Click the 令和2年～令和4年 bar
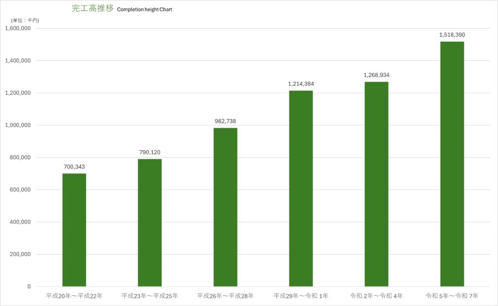The height and width of the screenshot is (306, 498). pos(376,184)
